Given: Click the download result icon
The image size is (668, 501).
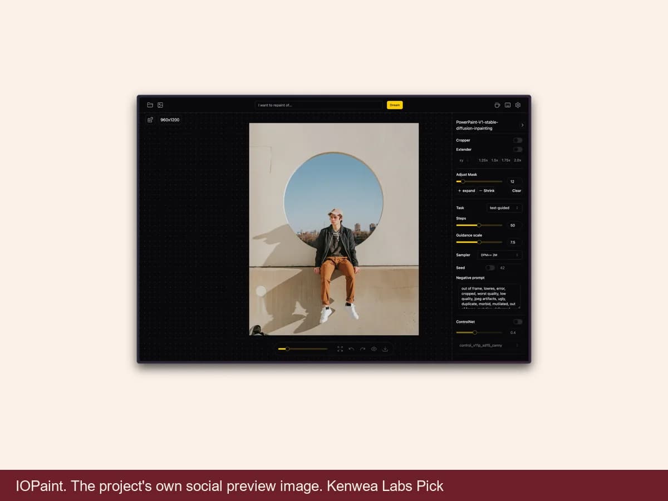Looking at the screenshot, I should (x=385, y=349).
